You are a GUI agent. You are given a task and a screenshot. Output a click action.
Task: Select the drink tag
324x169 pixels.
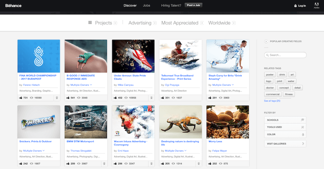tap(282, 75)
